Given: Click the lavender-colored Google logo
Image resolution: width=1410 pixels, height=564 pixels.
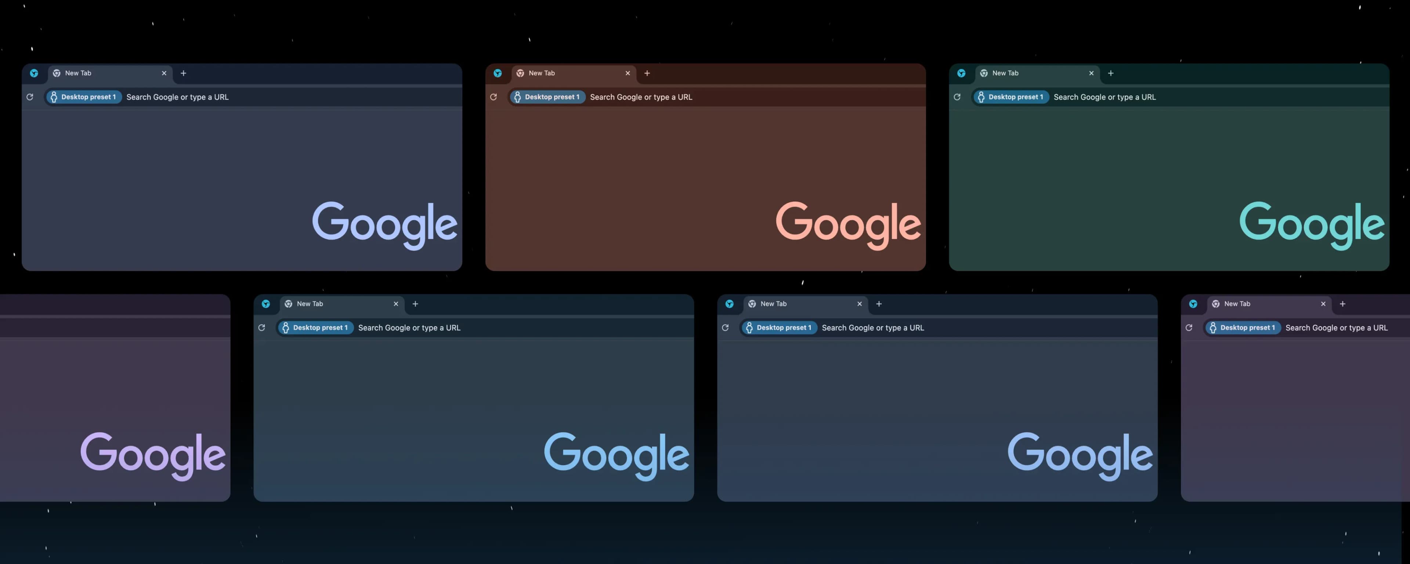Looking at the screenshot, I should point(153,455).
